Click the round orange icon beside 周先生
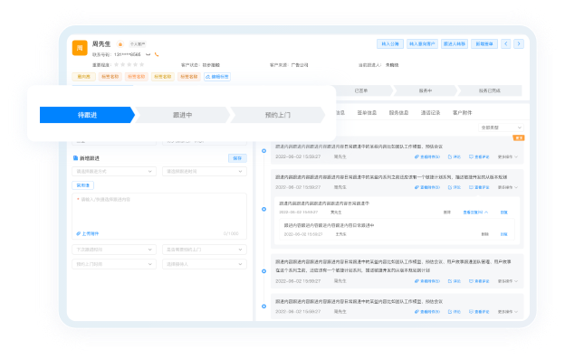 120,44
